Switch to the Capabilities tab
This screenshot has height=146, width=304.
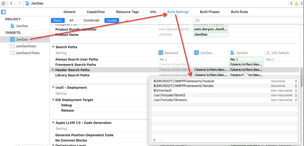(96, 12)
